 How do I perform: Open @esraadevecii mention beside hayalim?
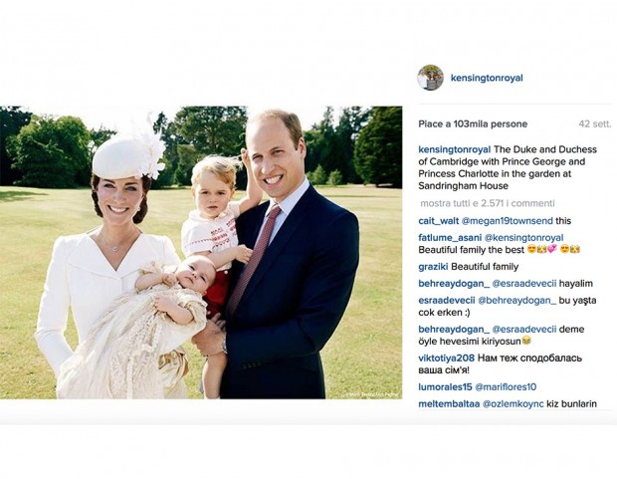[524, 284]
